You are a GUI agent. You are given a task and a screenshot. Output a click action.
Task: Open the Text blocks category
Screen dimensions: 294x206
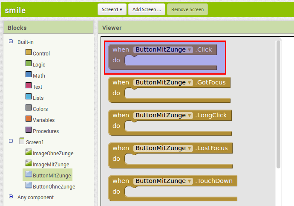[x=29, y=86]
